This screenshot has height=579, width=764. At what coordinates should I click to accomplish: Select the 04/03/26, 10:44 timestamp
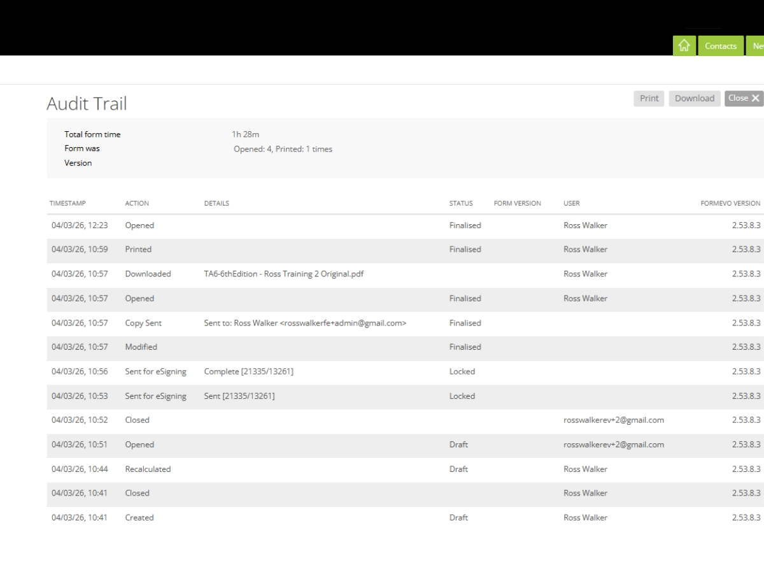coord(80,469)
